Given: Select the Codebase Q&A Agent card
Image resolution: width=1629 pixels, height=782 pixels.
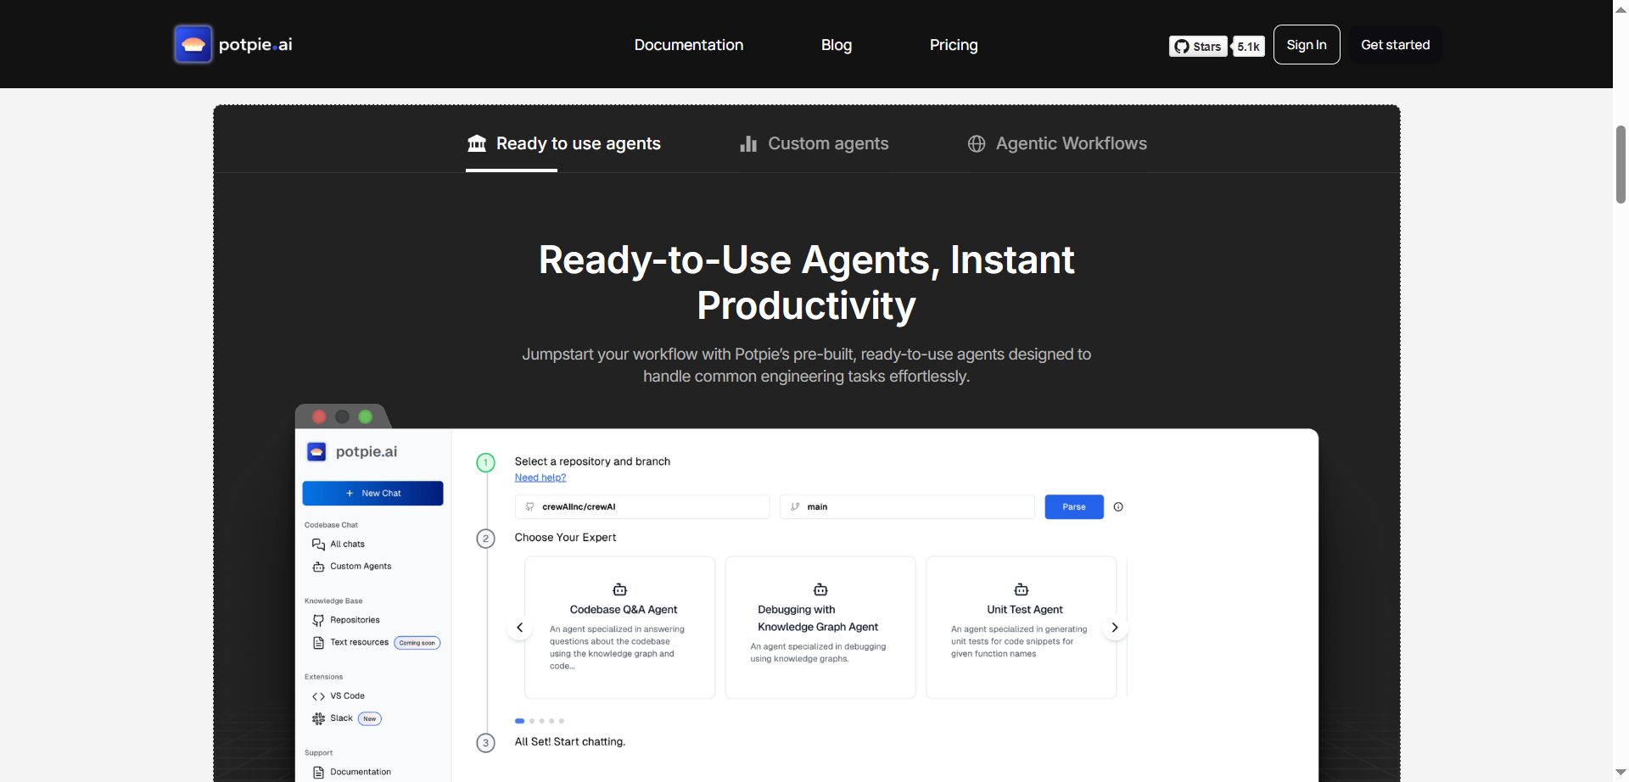Looking at the screenshot, I should (619, 627).
